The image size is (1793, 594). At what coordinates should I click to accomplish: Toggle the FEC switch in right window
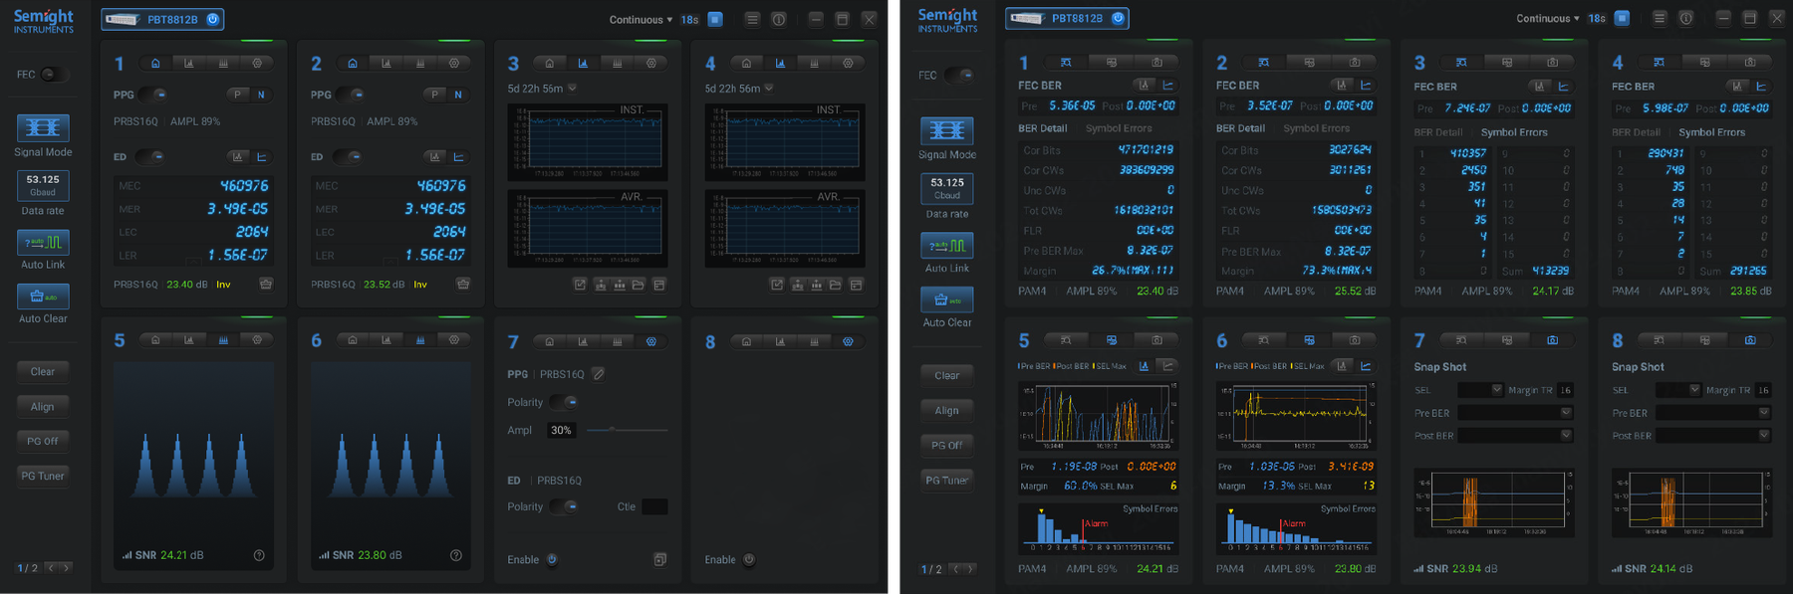pyautogui.click(x=960, y=75)
